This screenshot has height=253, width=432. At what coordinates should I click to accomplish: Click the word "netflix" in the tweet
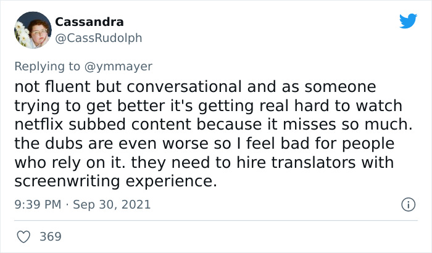39,124
